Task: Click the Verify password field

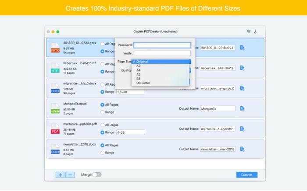Action: pyautogui.click(x=162, y=53)
